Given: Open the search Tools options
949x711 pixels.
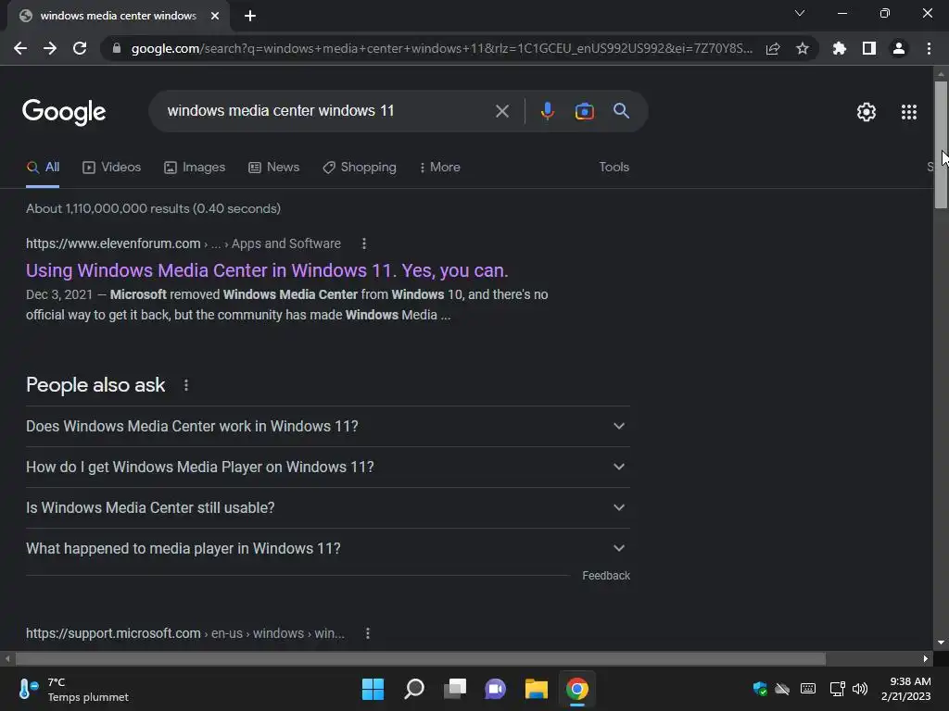Looking at the screenshot, I should (x=614, y=167).
